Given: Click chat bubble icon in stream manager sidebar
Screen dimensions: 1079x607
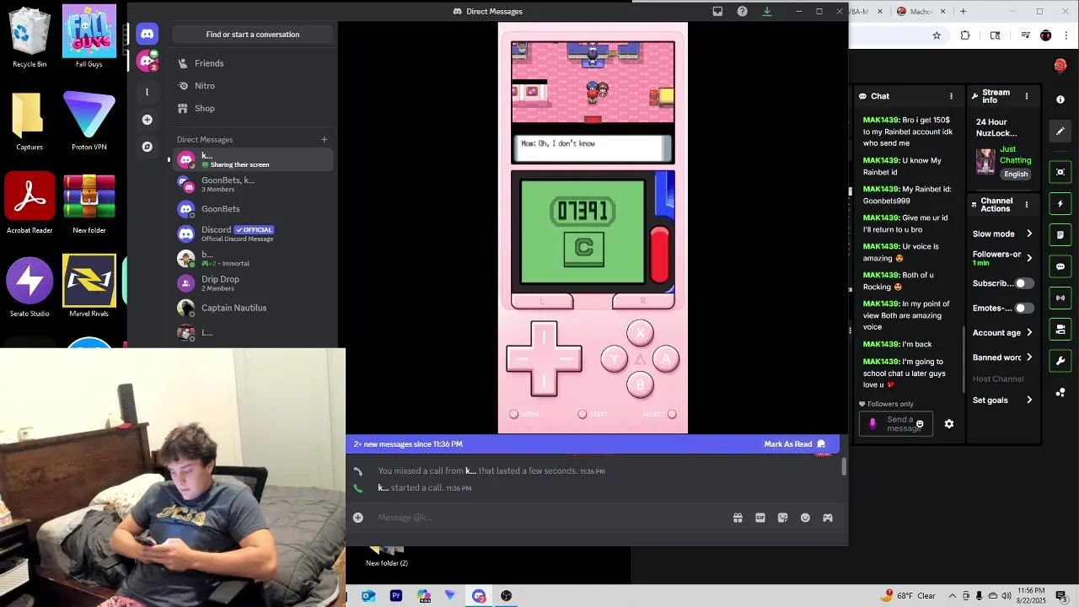Looking at the screenshot, I should click(1060, 266).
